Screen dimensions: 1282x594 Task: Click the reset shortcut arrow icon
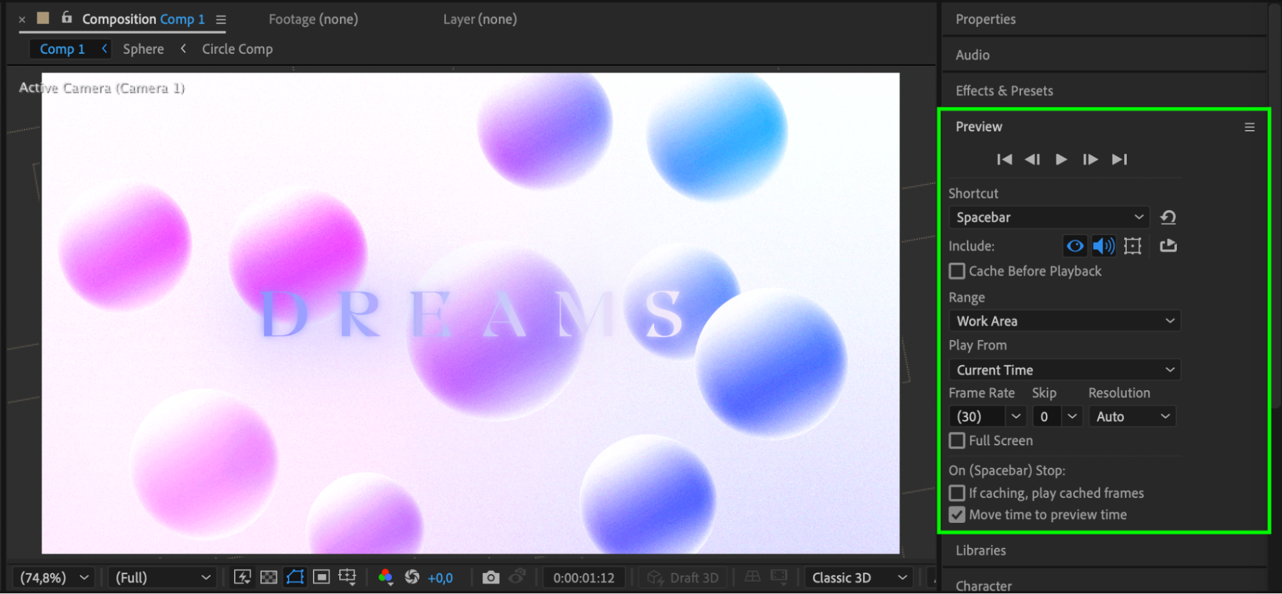click(x=1168, y=218)
